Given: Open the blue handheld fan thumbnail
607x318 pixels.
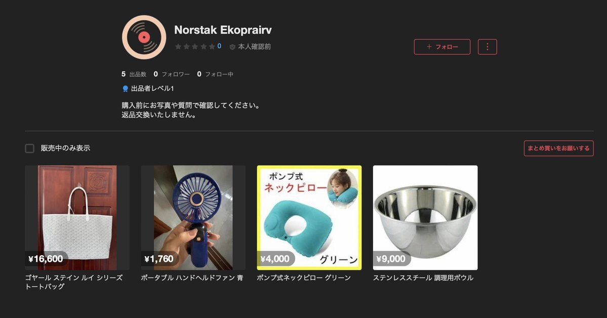Looking at the screenshot, I should [193, 218].
